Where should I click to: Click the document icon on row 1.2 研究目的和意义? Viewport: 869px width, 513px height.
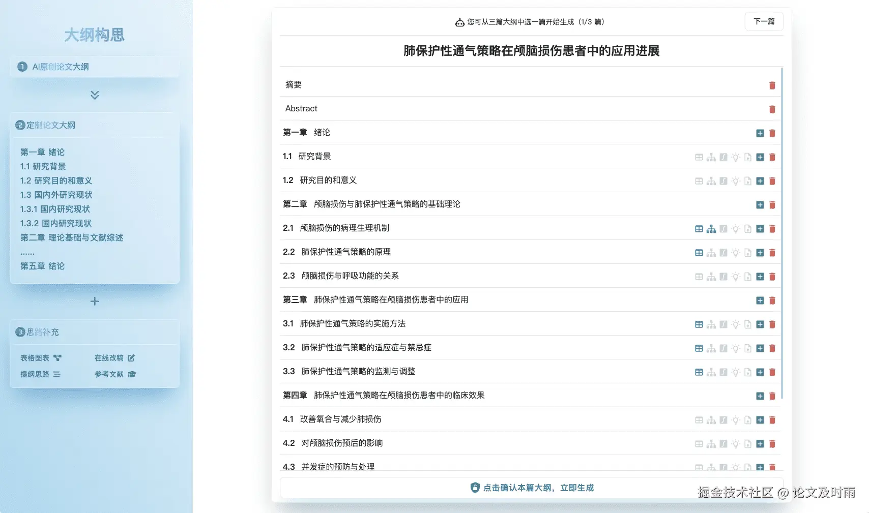[x=748, y=181]
